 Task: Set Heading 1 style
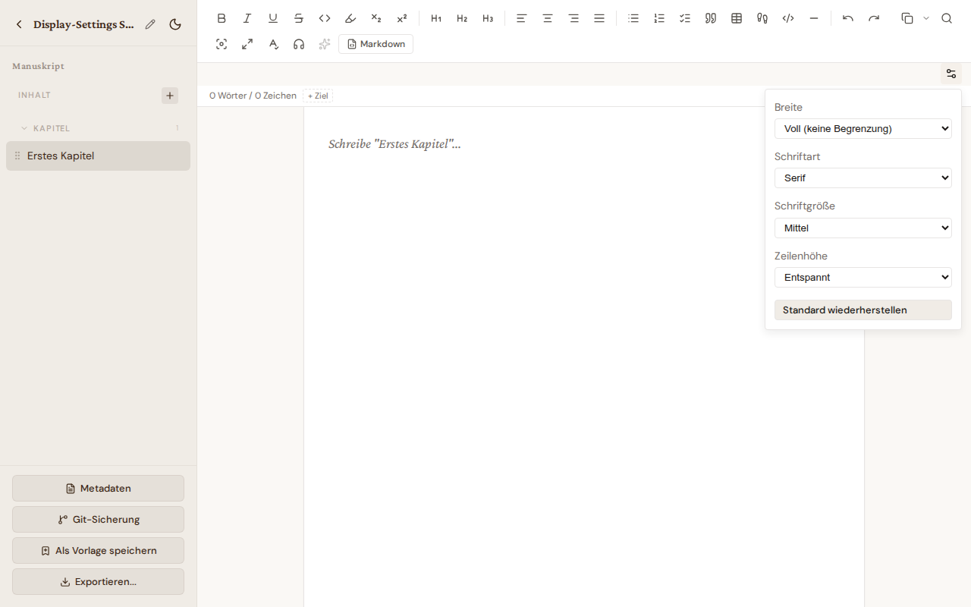(x=436, y=18)
